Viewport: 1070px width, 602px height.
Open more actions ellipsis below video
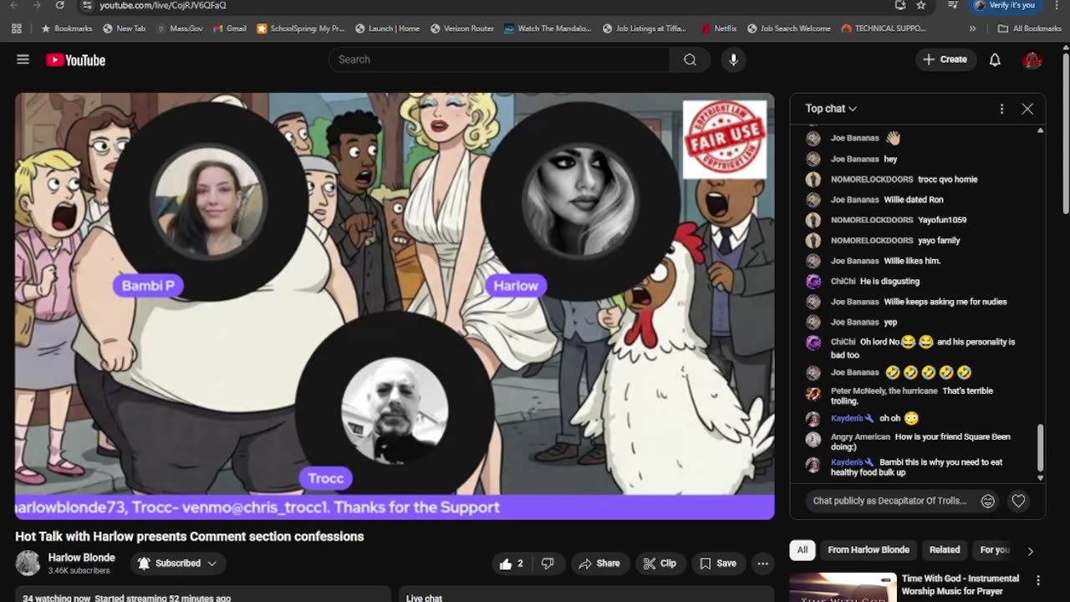tap(762, 564)
